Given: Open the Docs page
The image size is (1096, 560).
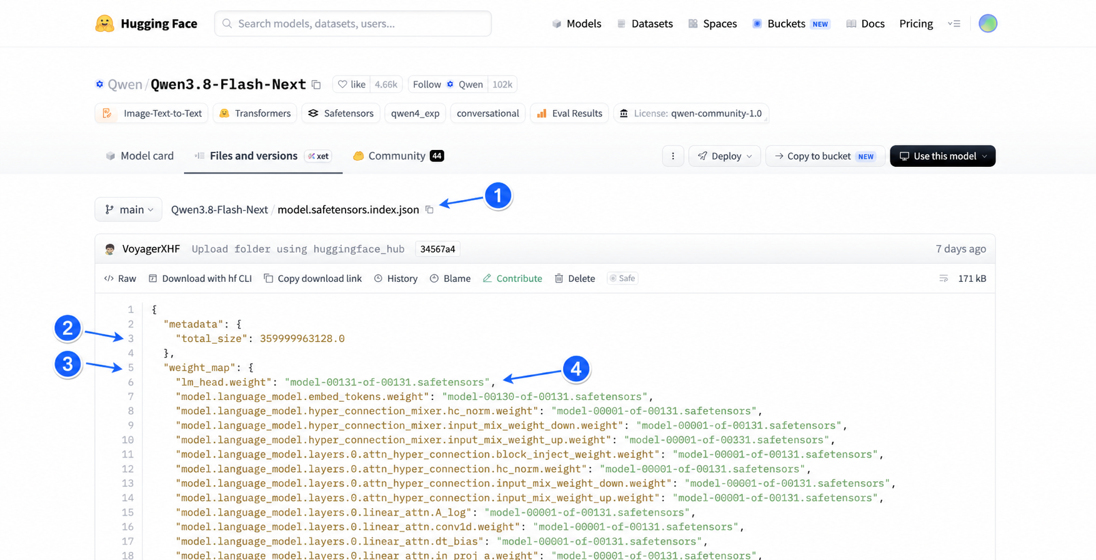Looking at the screenshot, I should click(865, 24).
